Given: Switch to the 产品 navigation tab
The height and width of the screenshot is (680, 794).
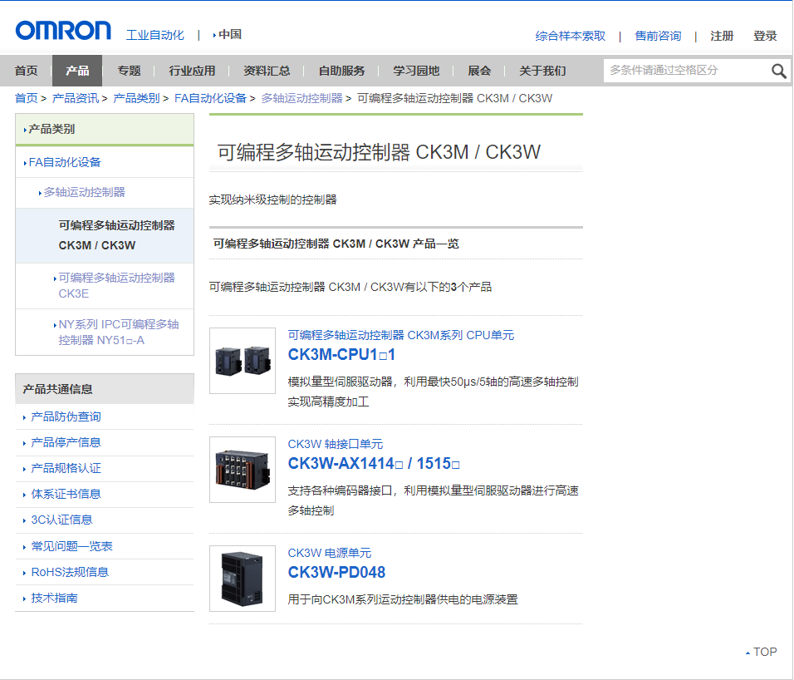Looking at the screenshot, I should click(x=76, y=71).
